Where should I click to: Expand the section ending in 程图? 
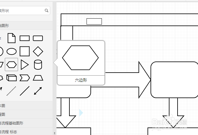[26, 114]
